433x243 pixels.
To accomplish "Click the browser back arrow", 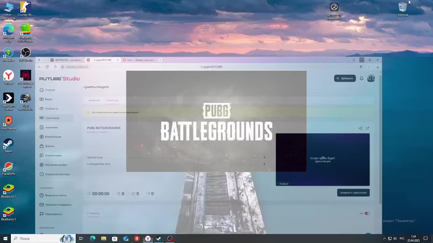I will coord(39,67).
